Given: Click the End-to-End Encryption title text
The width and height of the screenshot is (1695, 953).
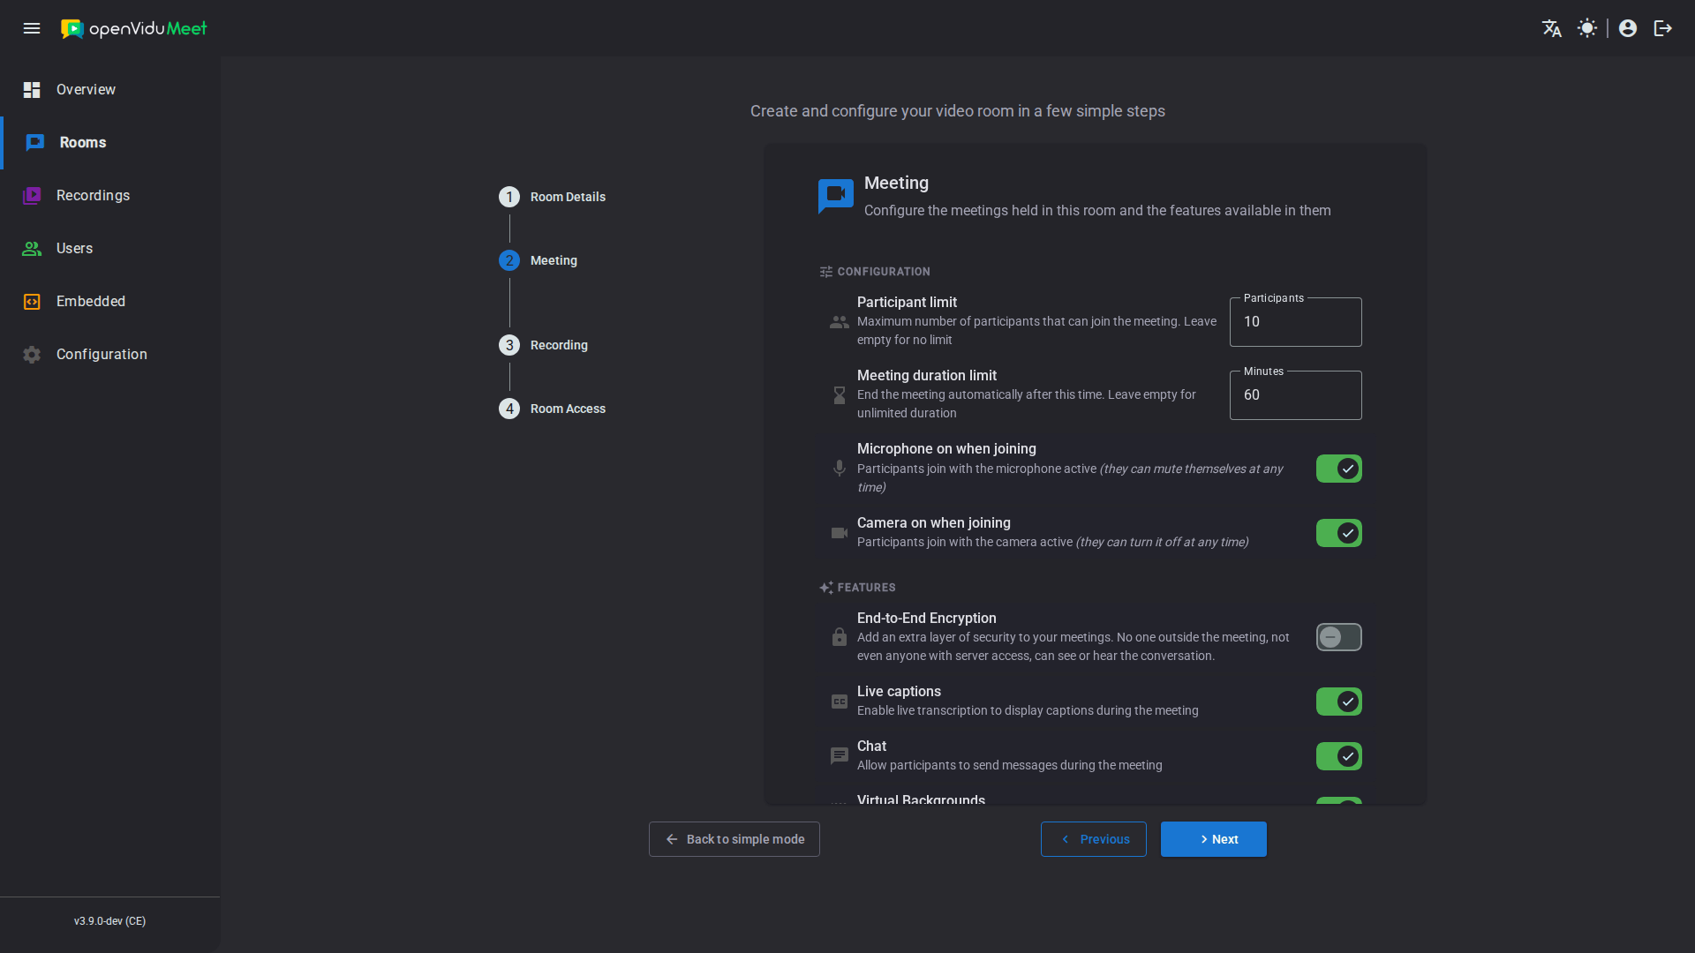Looking at the screenshot, I should [x=927, y=619].
